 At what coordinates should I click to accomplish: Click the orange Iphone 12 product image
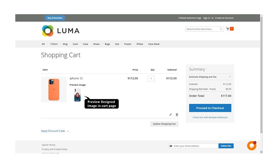point(54,90)
